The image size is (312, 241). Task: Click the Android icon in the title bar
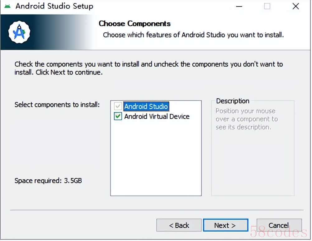[7, 6]
